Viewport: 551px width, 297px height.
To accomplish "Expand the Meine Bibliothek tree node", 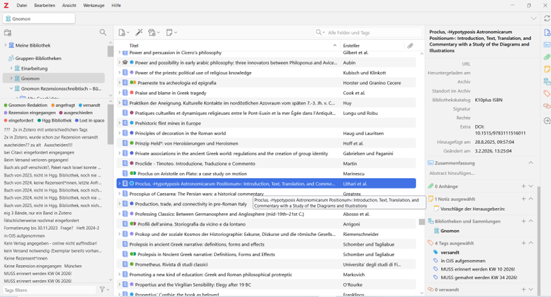I will tap(5, 45).
